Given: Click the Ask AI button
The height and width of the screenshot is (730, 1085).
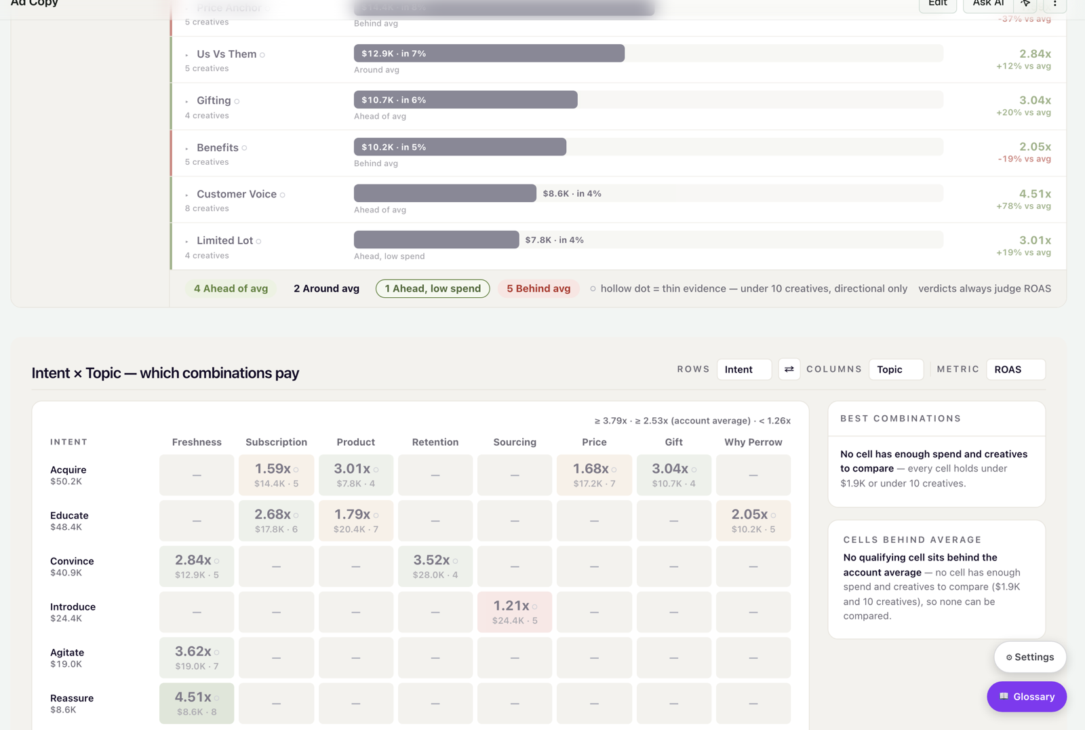Looking at the screenshot, I should [x=988, y=4].
